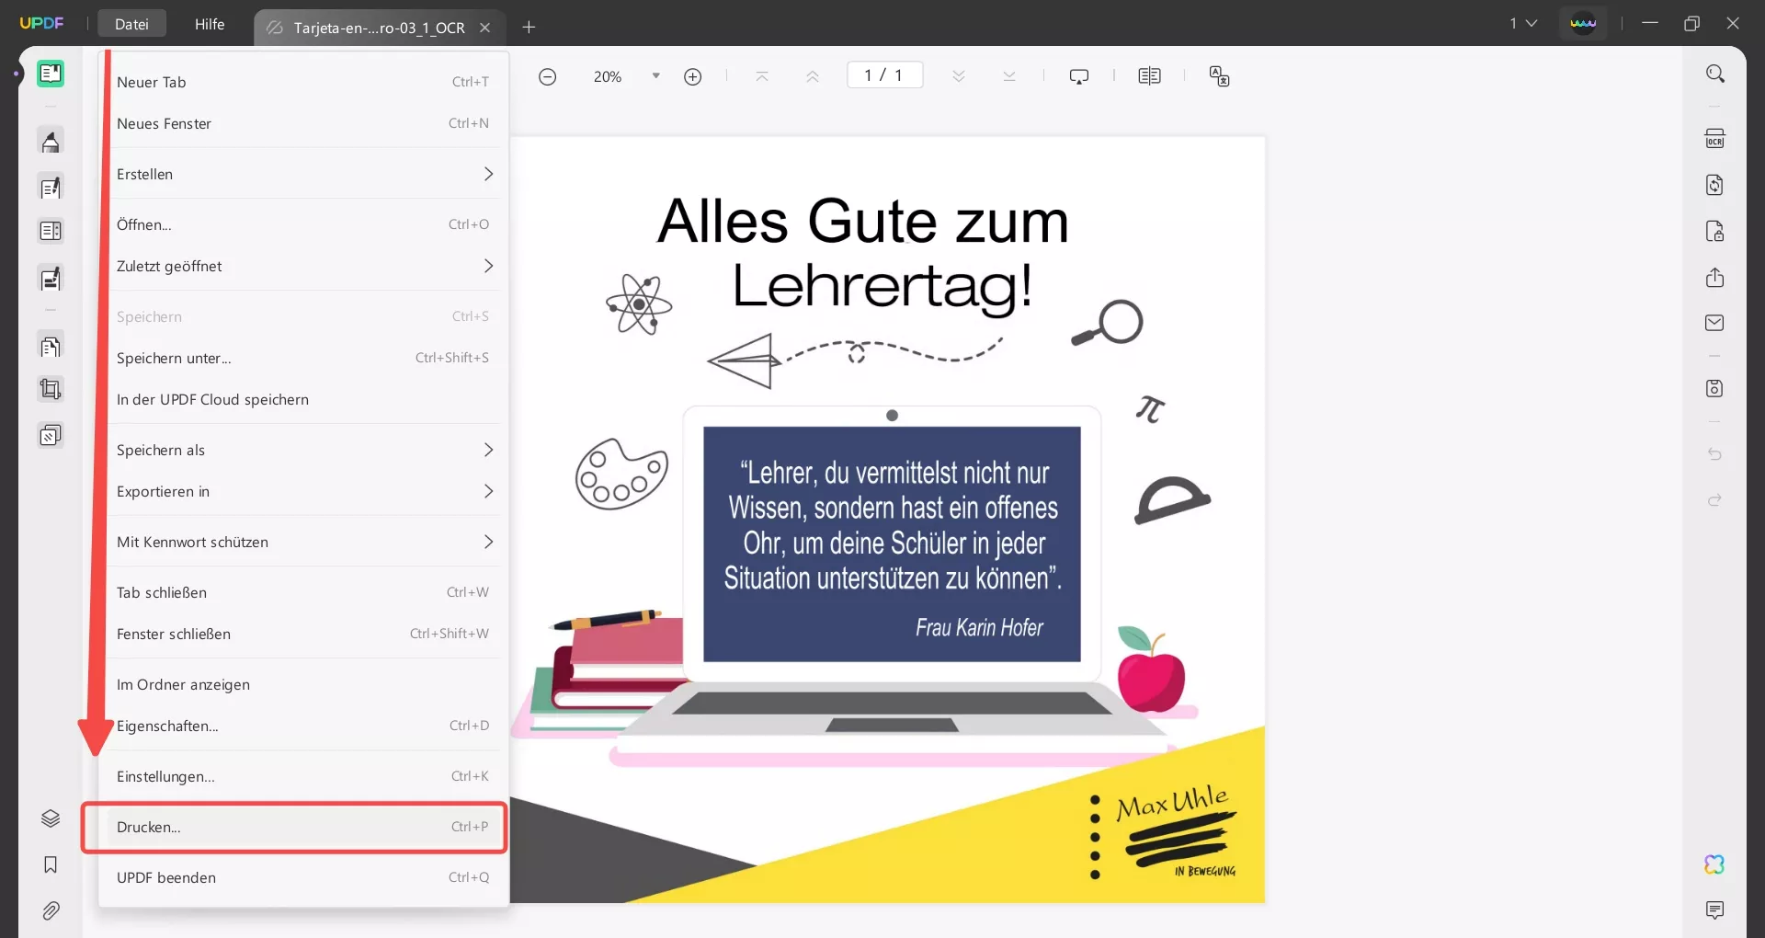
Task: Select Fenster schließen menu entry
Action: [x=303, y=634]
